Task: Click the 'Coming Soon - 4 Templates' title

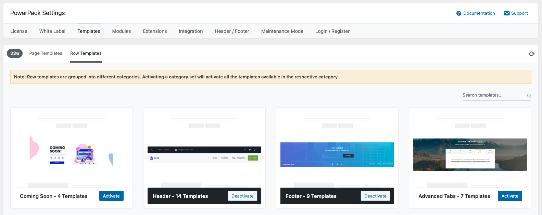Action: tap(54, 196)
